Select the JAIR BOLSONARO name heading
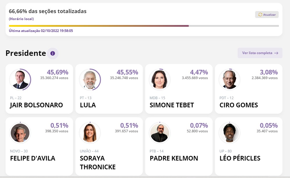The image size is (290, 178). point(36,105)
